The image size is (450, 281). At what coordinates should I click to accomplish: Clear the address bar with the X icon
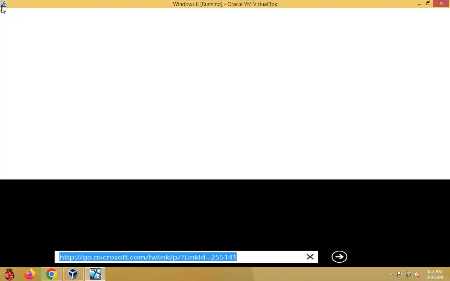(310, 257)
